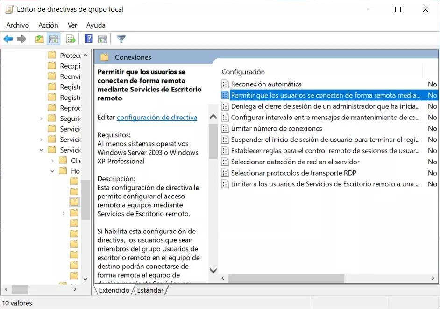Click the Filter funnel toolbar icon

(121, 39)
